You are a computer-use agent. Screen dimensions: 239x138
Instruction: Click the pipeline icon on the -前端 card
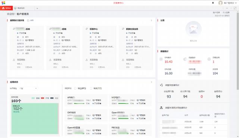50,29
